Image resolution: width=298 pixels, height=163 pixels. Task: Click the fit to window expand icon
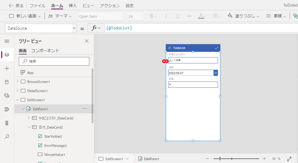(x=289, y=159)
